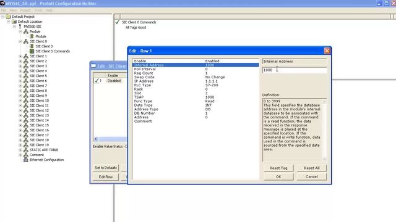Click the green checkmark beside SIE Client 0 Commands
Image resolution: width=396 pixels, height=222 pixels.
pyautogui.click(x=118, y=22)
